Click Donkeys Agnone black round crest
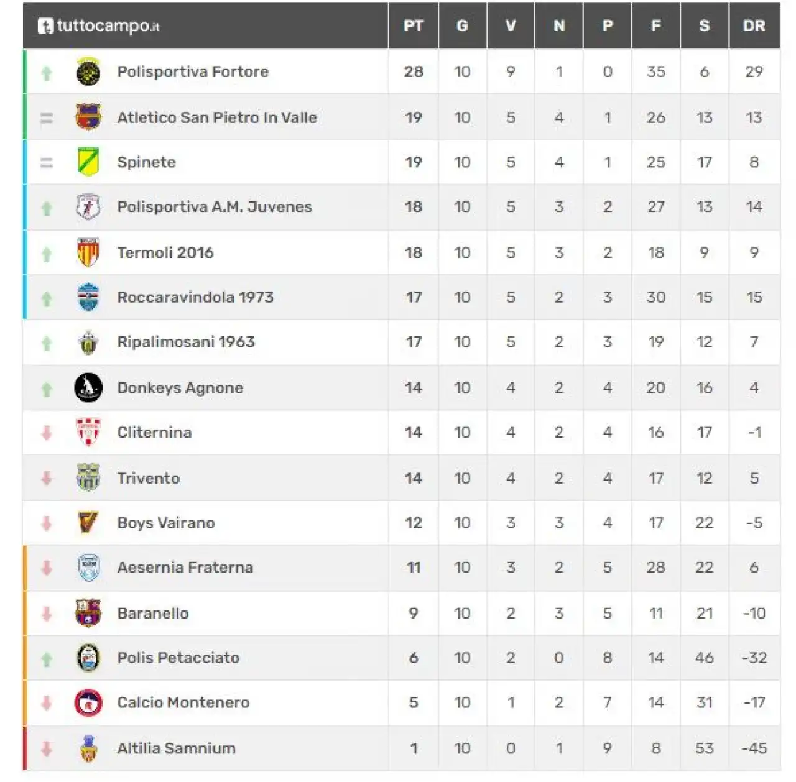This screenshot has height=782, width=796. pyautogui.click(x=88, y=387)
